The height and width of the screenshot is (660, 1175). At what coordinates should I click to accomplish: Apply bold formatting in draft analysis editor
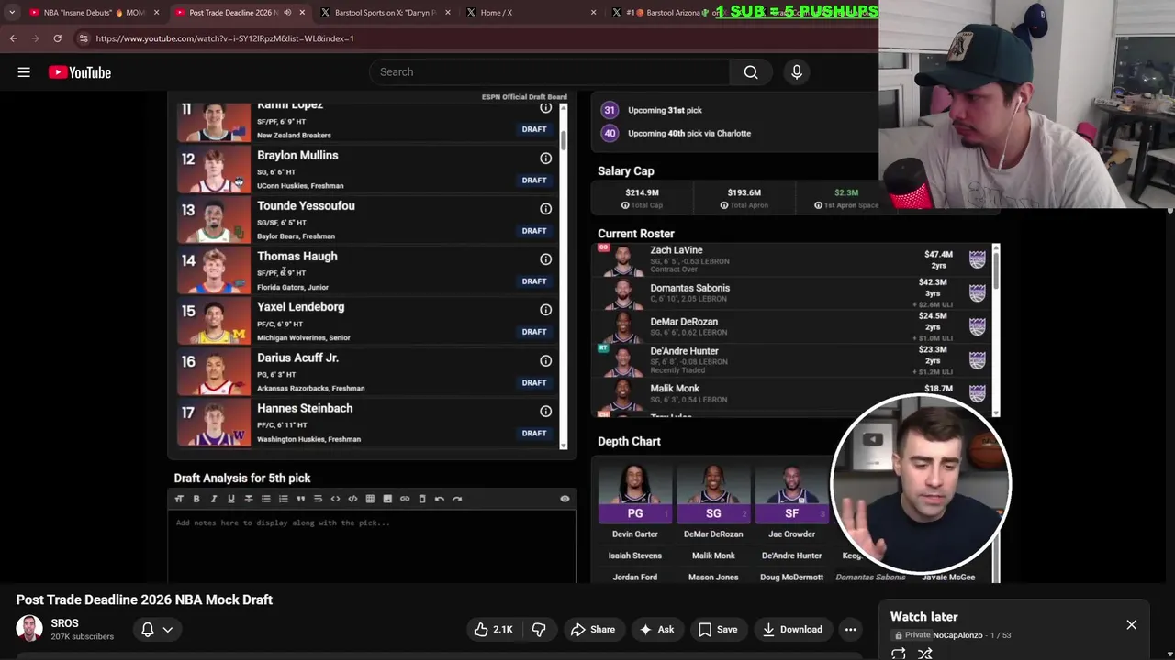pyautogui.click(x=196, y=499)
